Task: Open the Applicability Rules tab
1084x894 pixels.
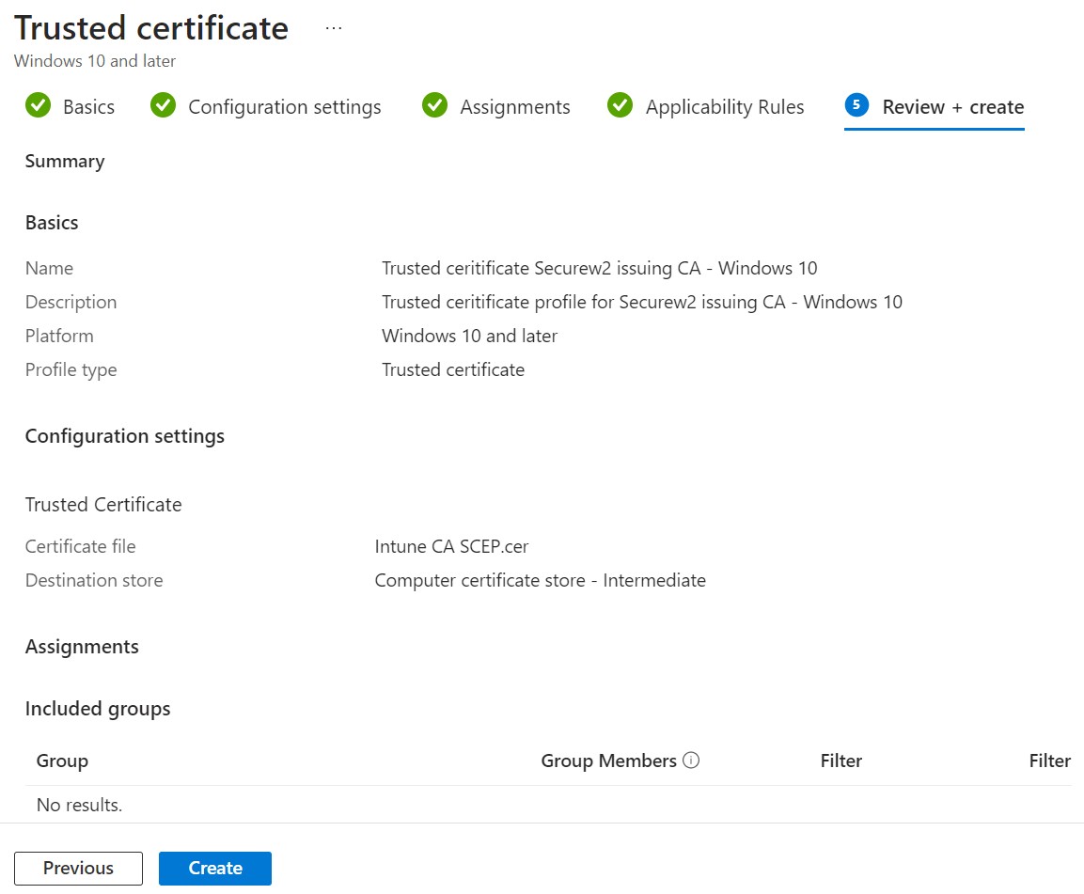Action: coord(706,106)
